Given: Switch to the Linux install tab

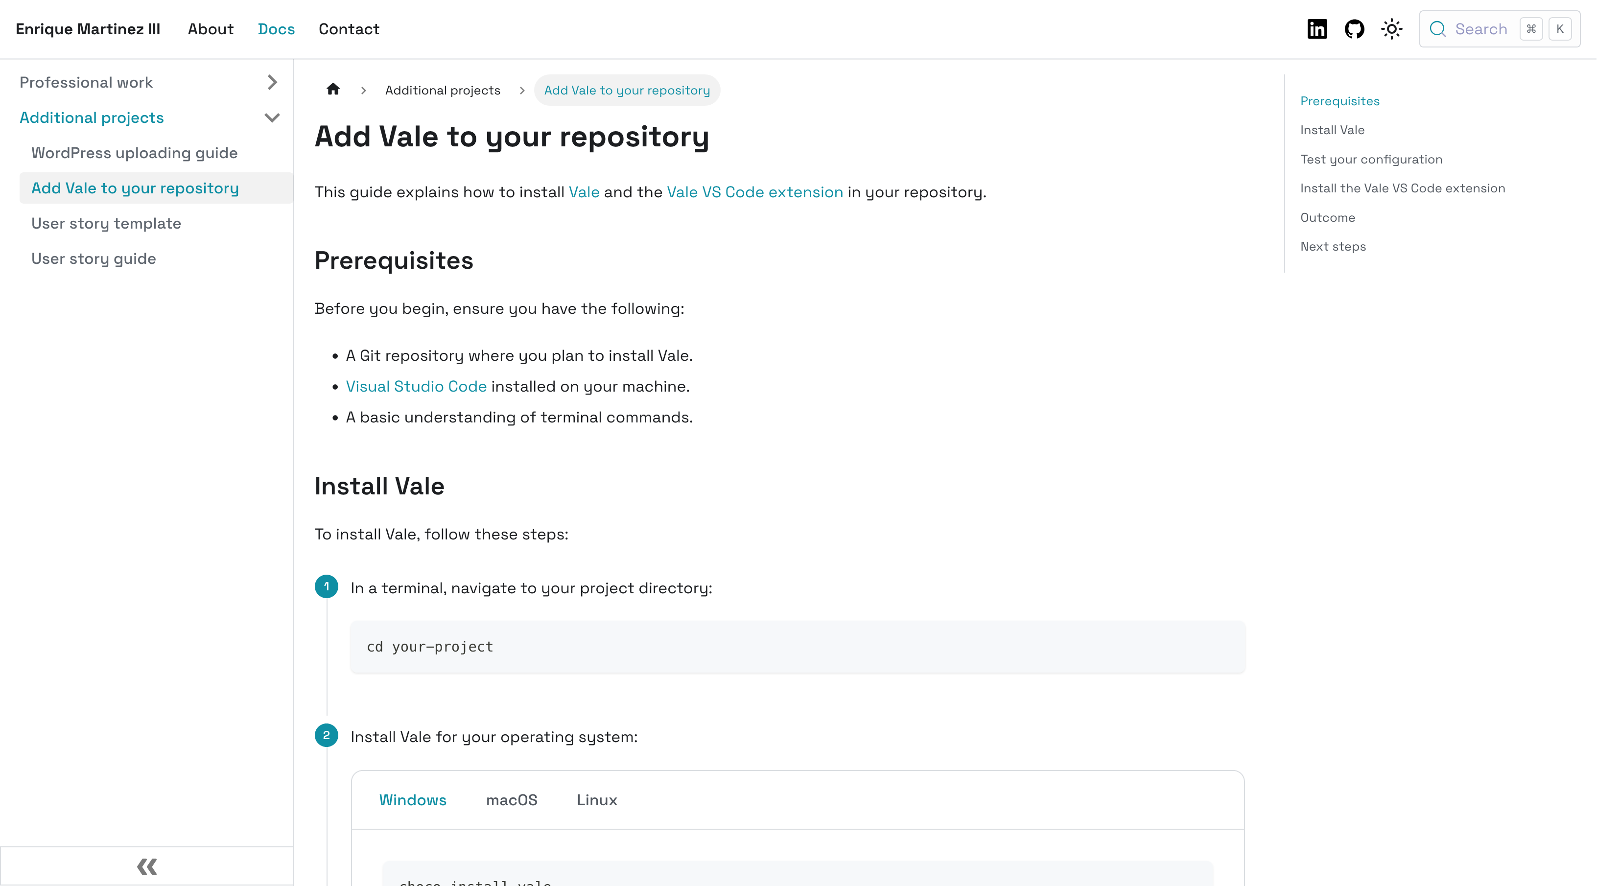Looking at the screenshot, I should pyautogui.click(x=596, y=800).
